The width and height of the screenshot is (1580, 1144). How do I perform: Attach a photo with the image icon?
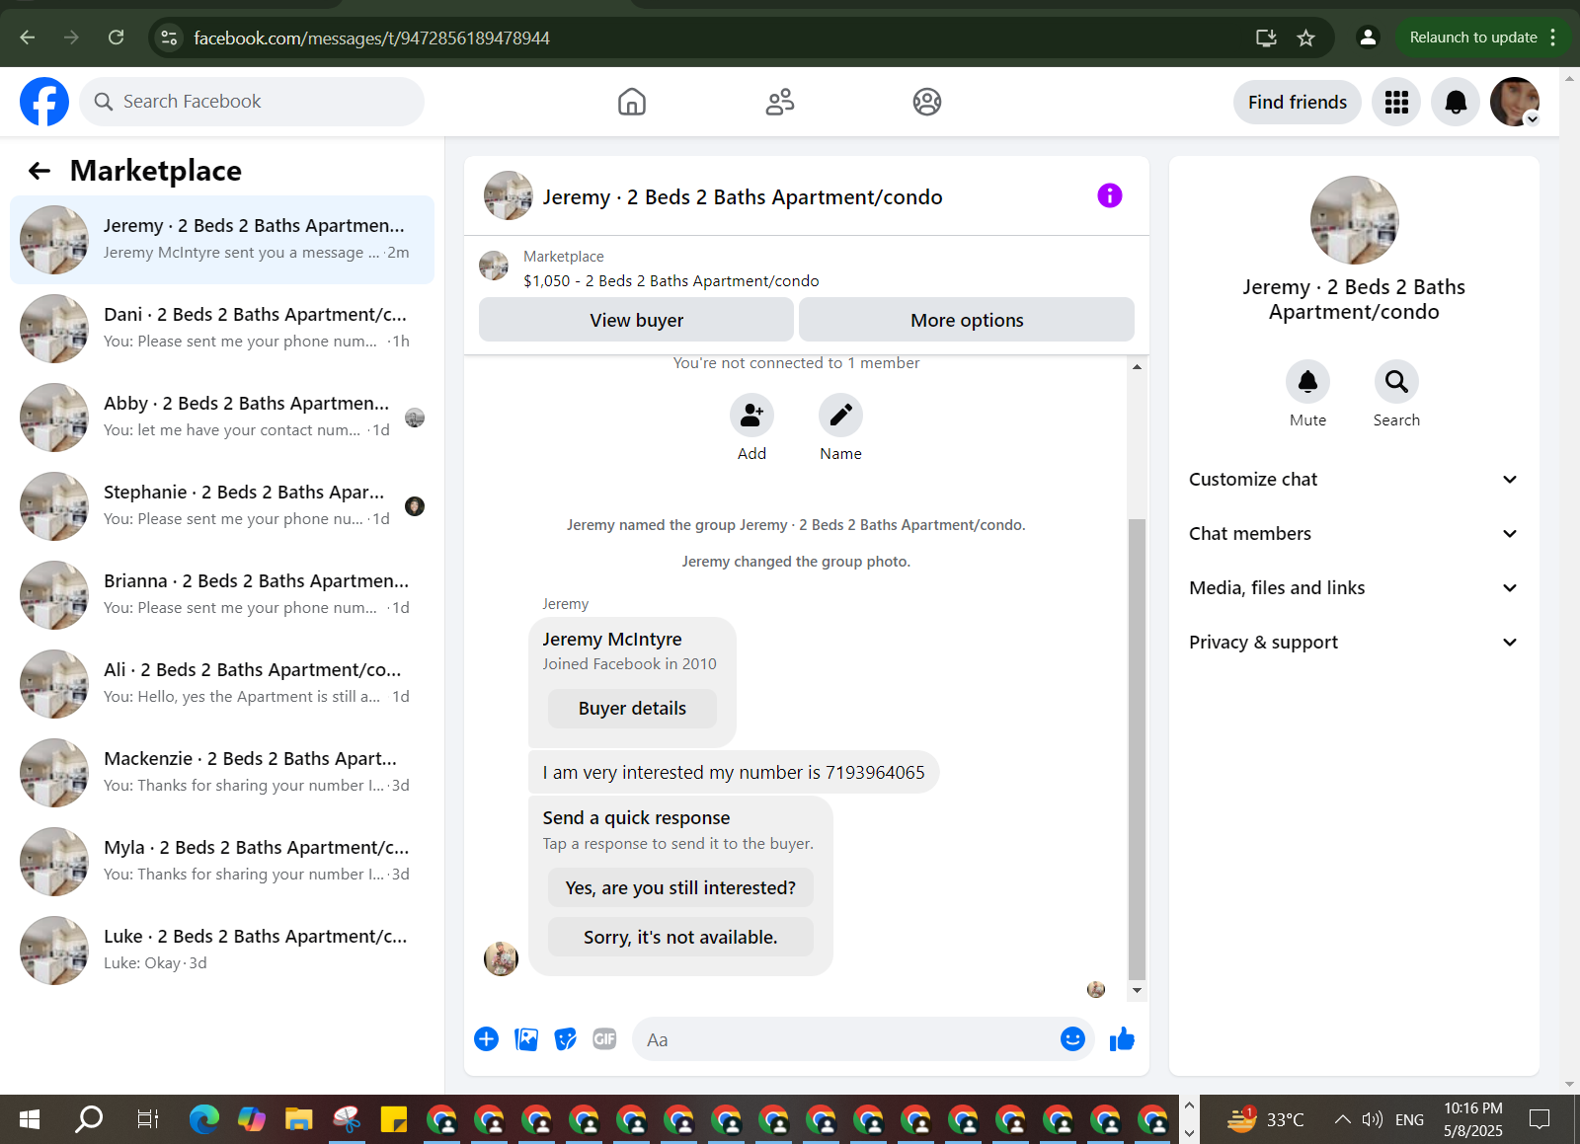(526, 1039)
